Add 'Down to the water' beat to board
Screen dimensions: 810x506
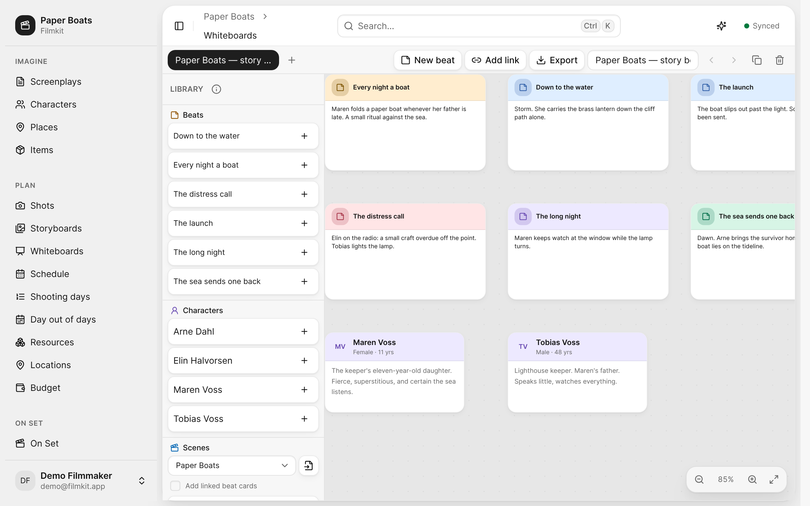click(304, 136)
